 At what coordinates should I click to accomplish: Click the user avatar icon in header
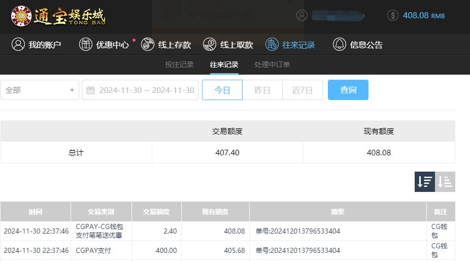pos(302,15)
